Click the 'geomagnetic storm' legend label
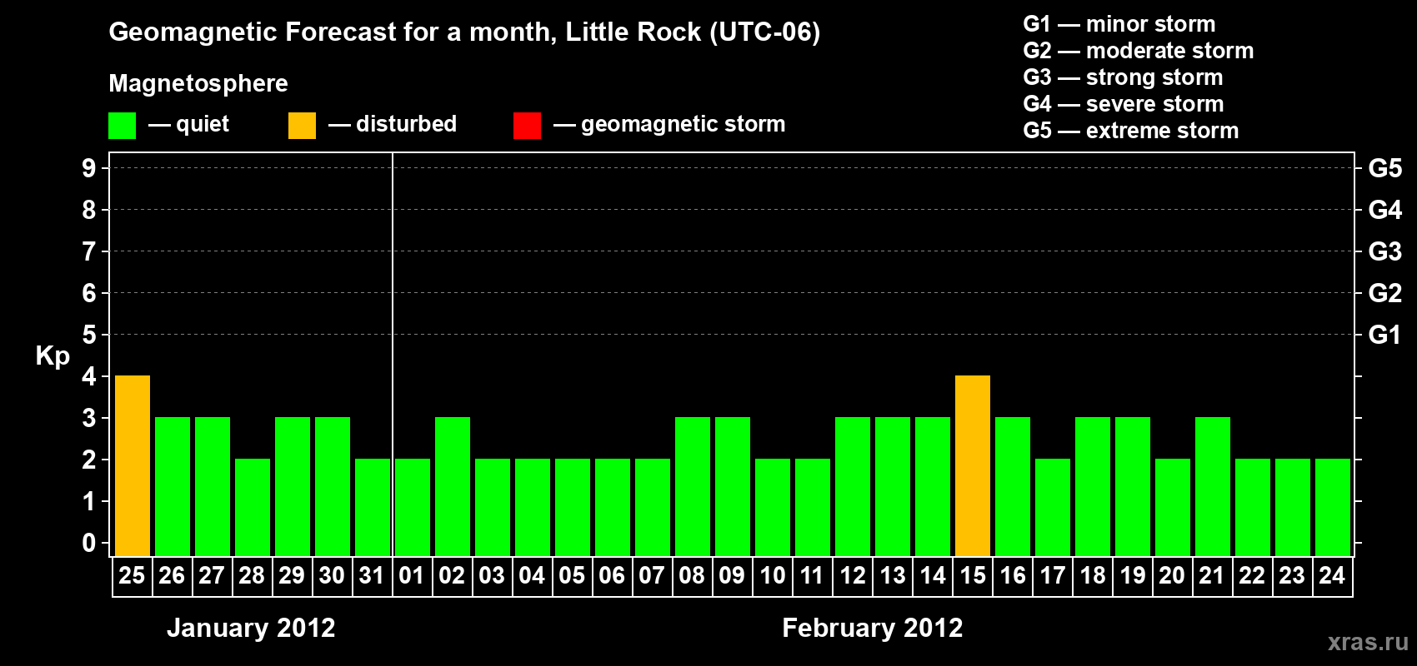This screenshot has width=1417, height=666. click(683, 124)
